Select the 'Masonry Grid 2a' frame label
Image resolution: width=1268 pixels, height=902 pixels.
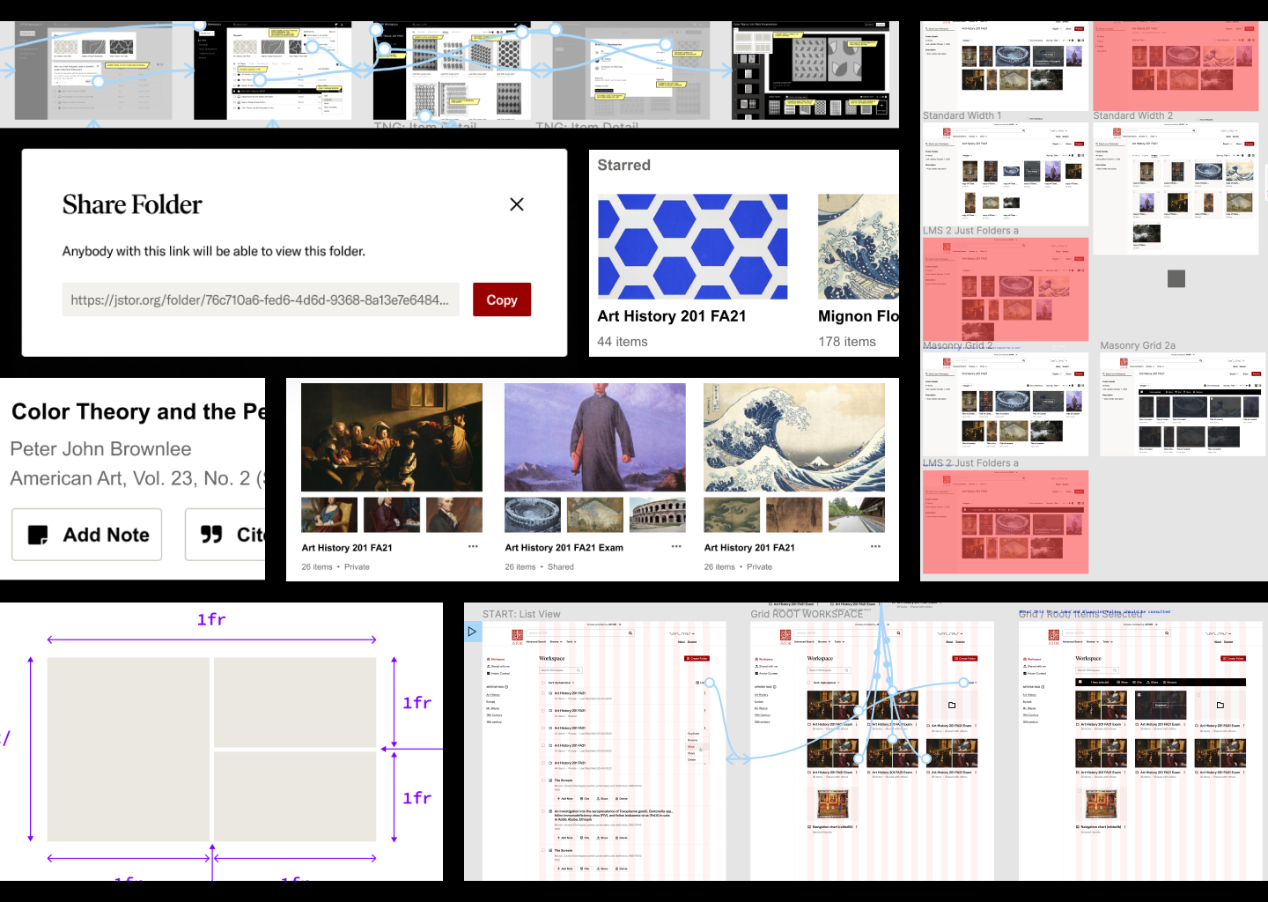click(1138, 345)
